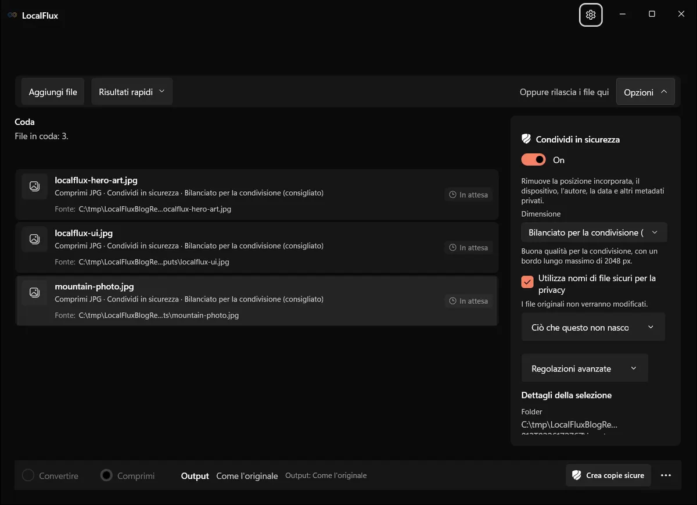This screenshot has height=505, width=697.
Task: Select the localflux-hero-art.jpg queue item
Action: (257, 194)
